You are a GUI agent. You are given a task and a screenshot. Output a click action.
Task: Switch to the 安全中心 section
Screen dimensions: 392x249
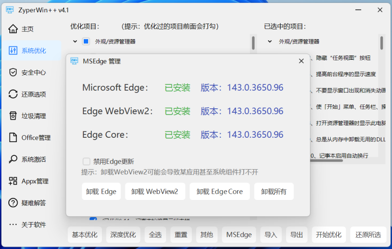(x=32, y=73)
